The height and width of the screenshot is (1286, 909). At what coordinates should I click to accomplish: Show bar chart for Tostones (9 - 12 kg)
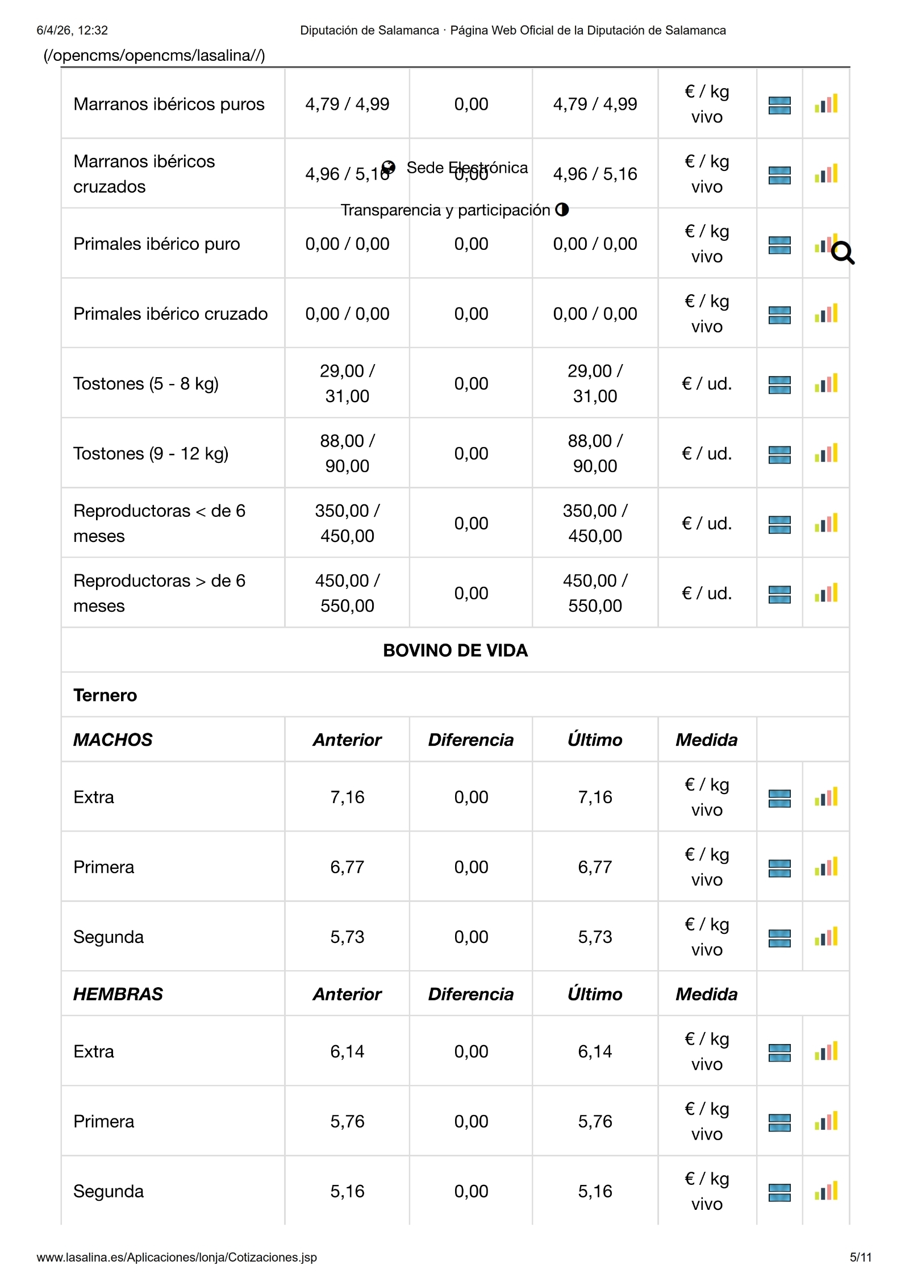click(x=826, y=453)
